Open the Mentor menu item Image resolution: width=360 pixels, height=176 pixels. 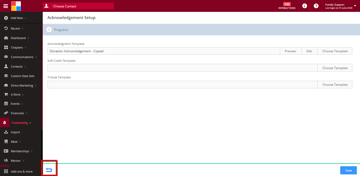[x=16, y=161]
